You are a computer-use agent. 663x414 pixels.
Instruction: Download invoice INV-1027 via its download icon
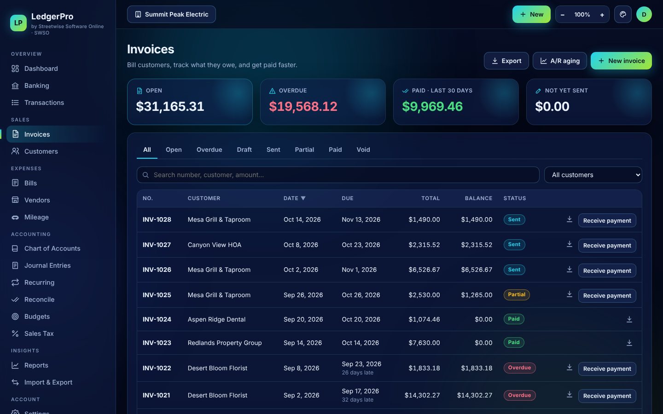click(x=570, y=244)
